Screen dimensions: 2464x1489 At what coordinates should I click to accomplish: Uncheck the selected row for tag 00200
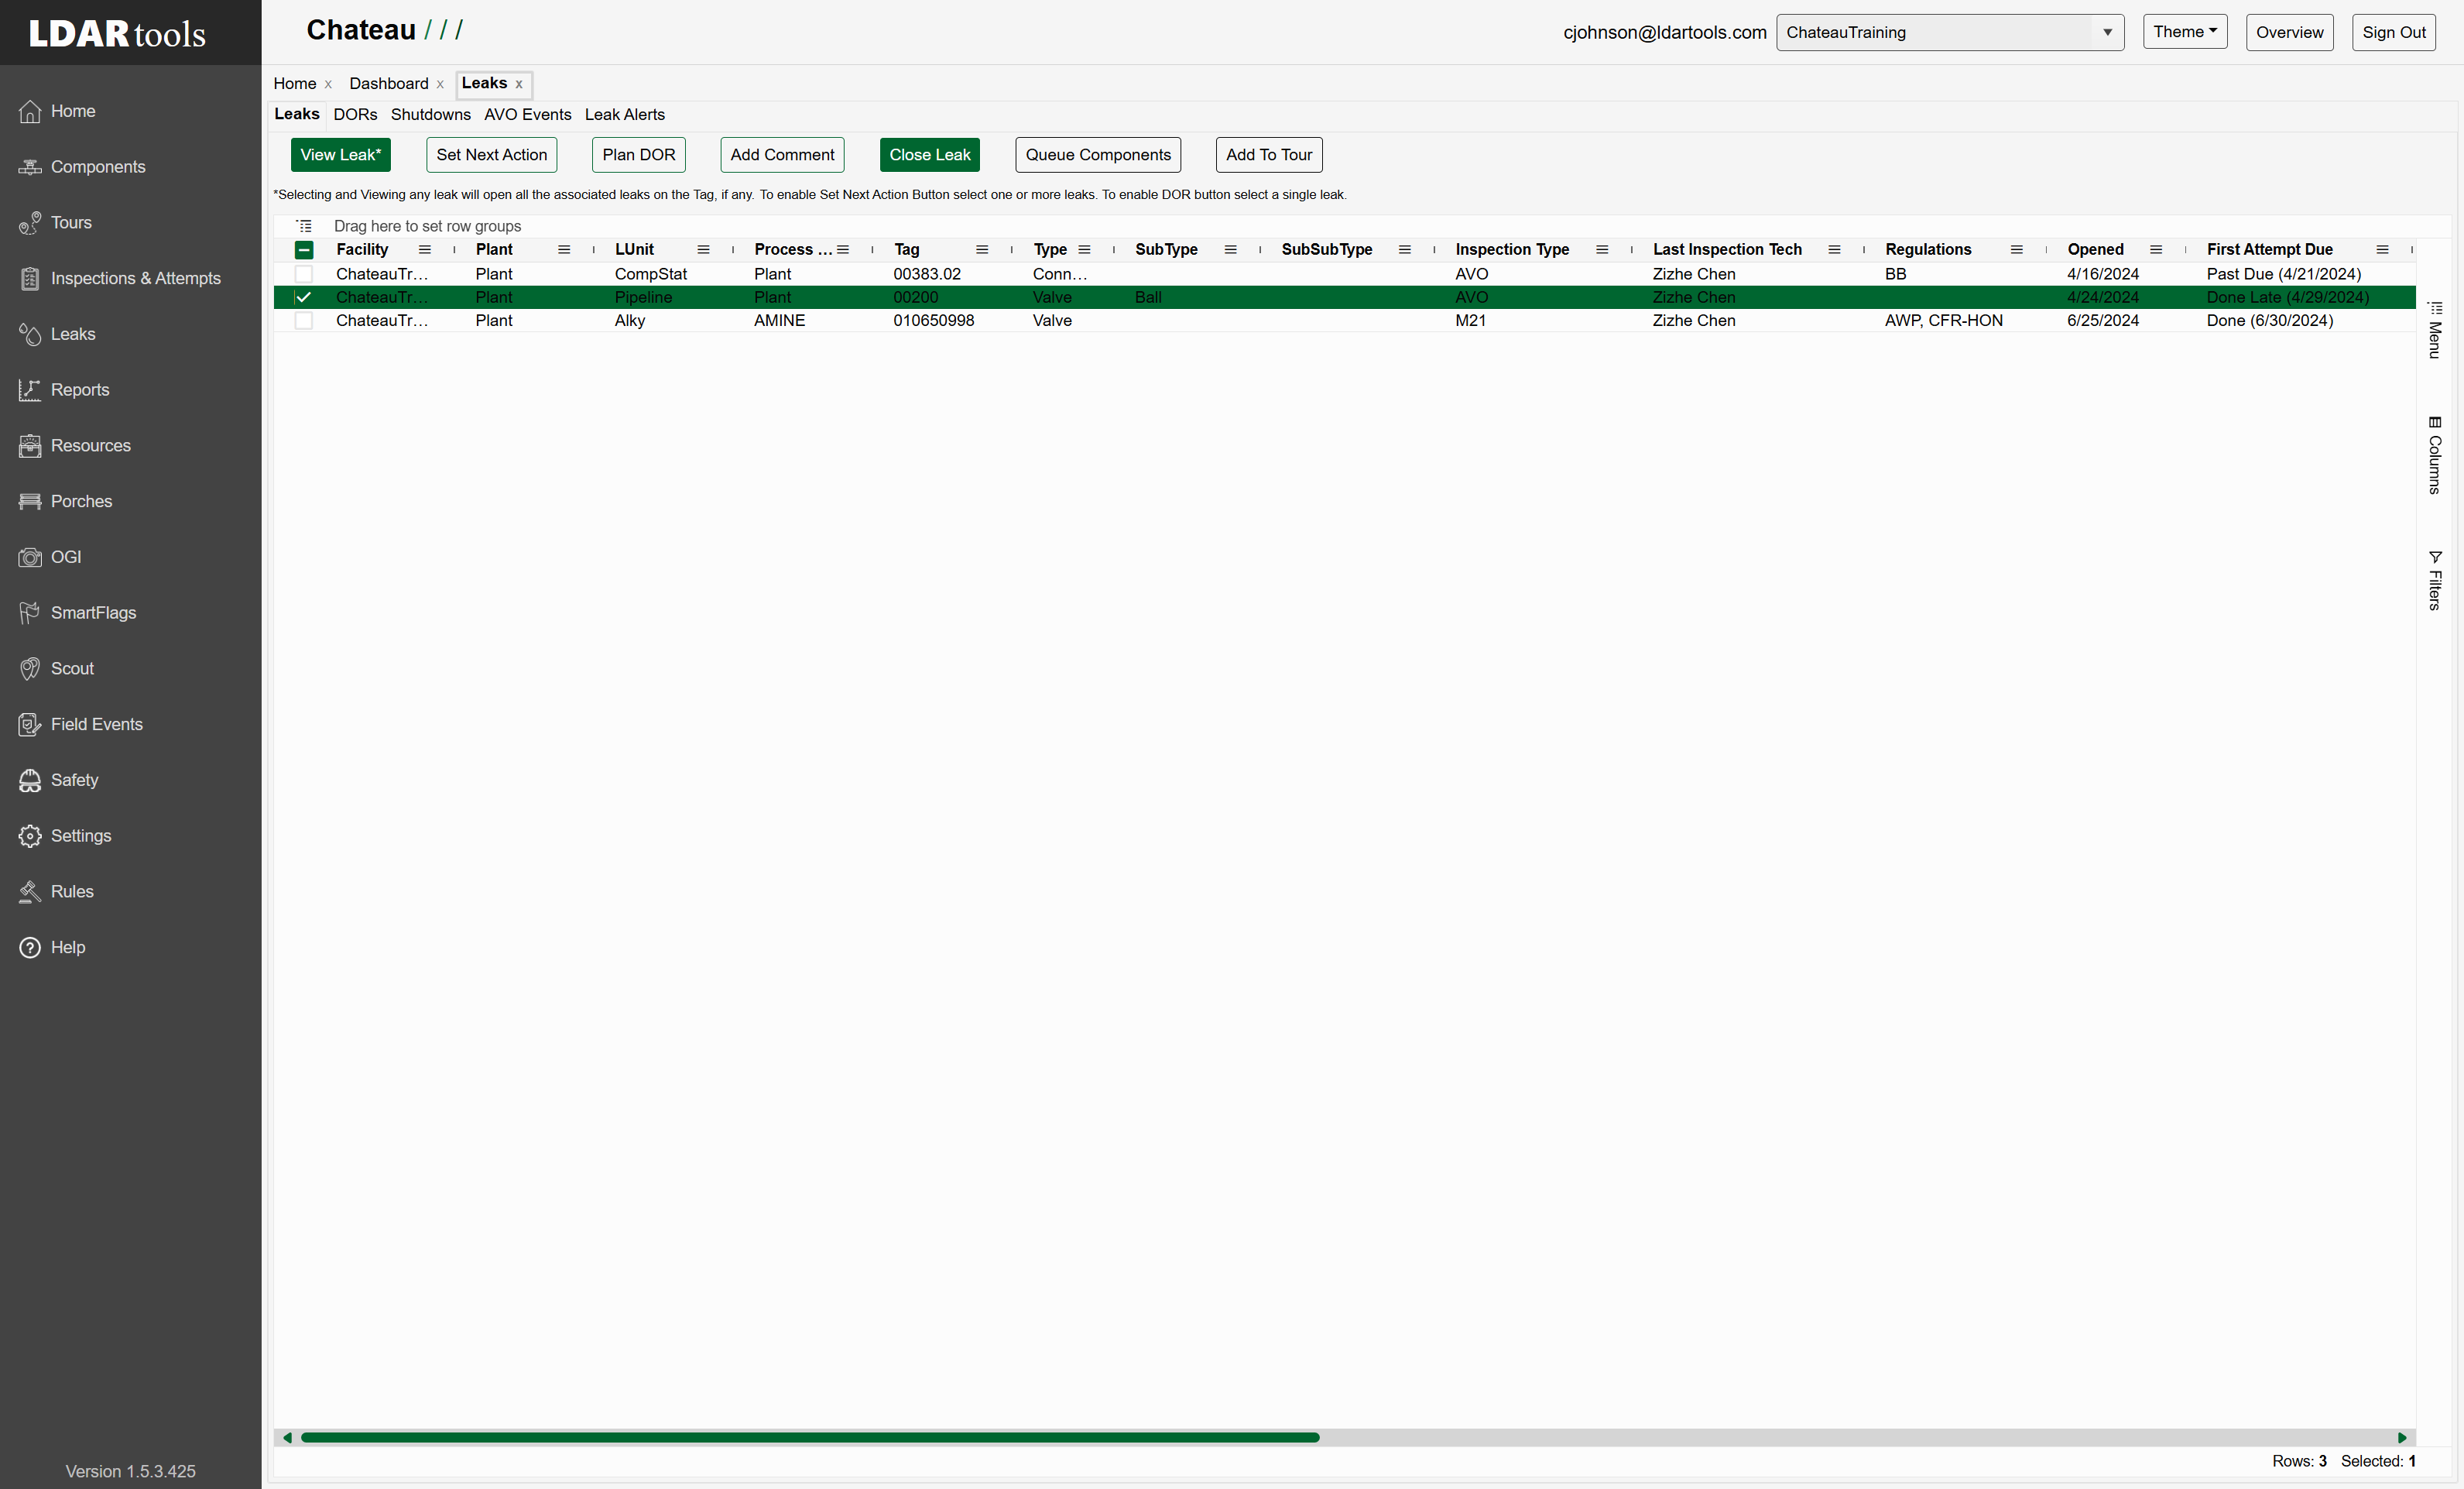(304, 297)
